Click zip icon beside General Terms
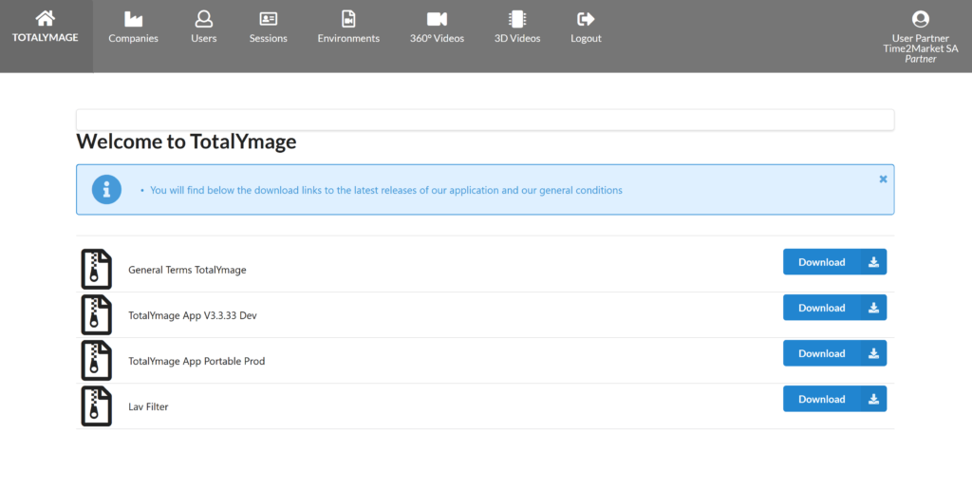The height and width of the screenshot is (490, 972). coord(96,269)
